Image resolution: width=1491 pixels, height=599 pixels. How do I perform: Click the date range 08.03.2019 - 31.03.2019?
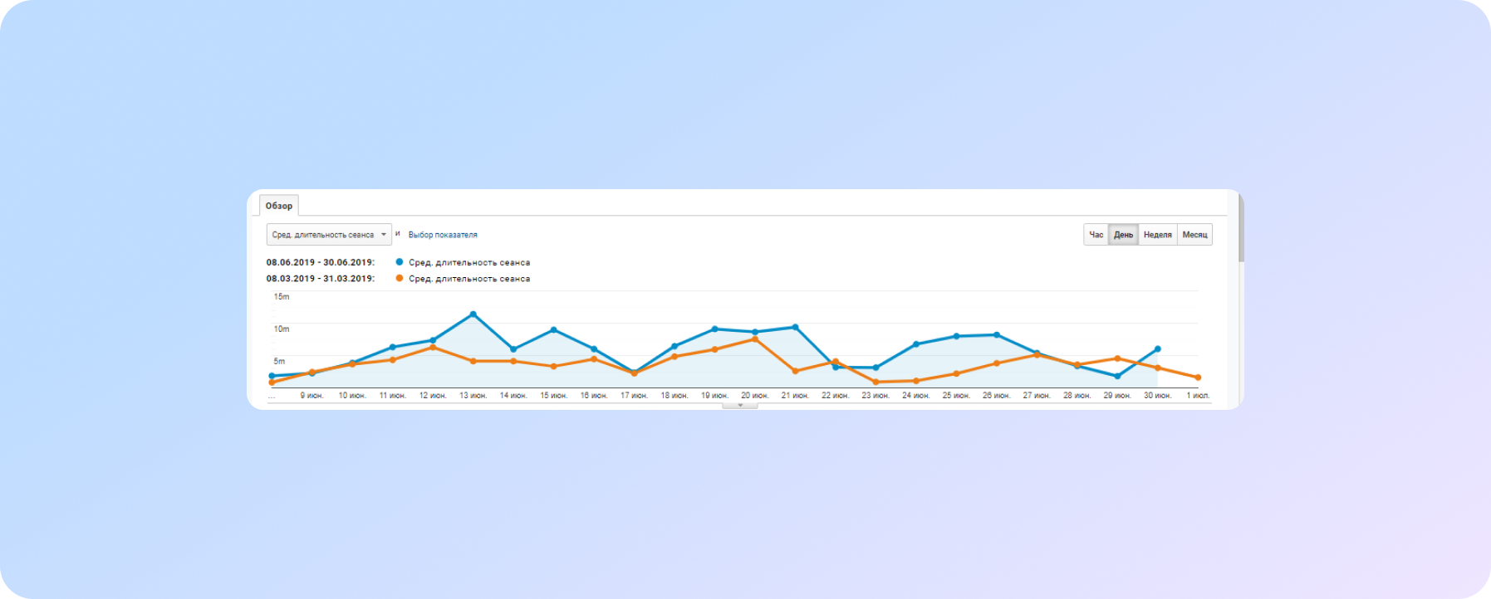coord(320,279)
